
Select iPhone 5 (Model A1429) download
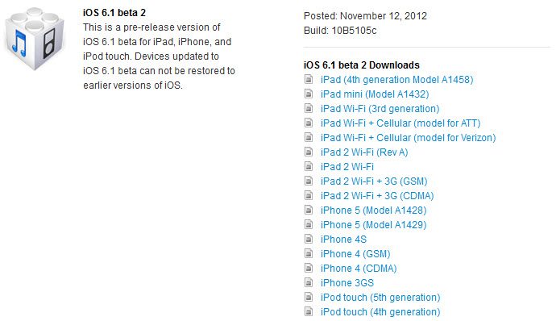point(373,225)
